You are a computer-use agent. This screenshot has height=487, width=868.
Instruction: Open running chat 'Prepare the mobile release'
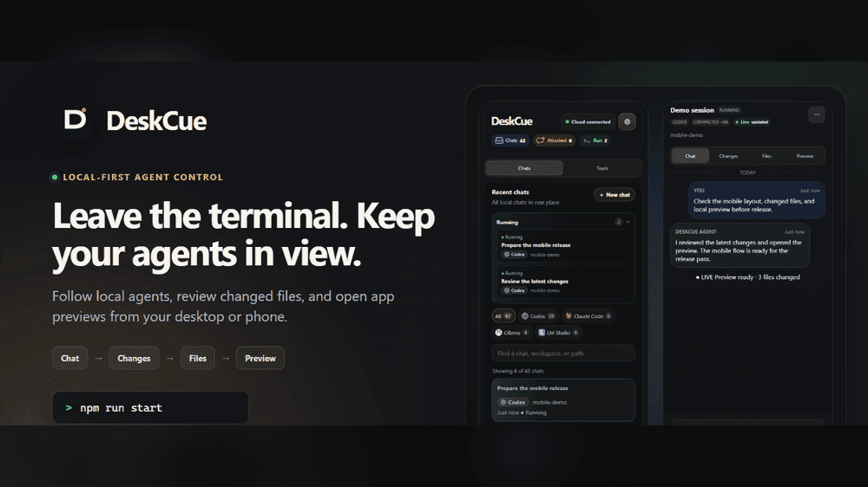562,246
